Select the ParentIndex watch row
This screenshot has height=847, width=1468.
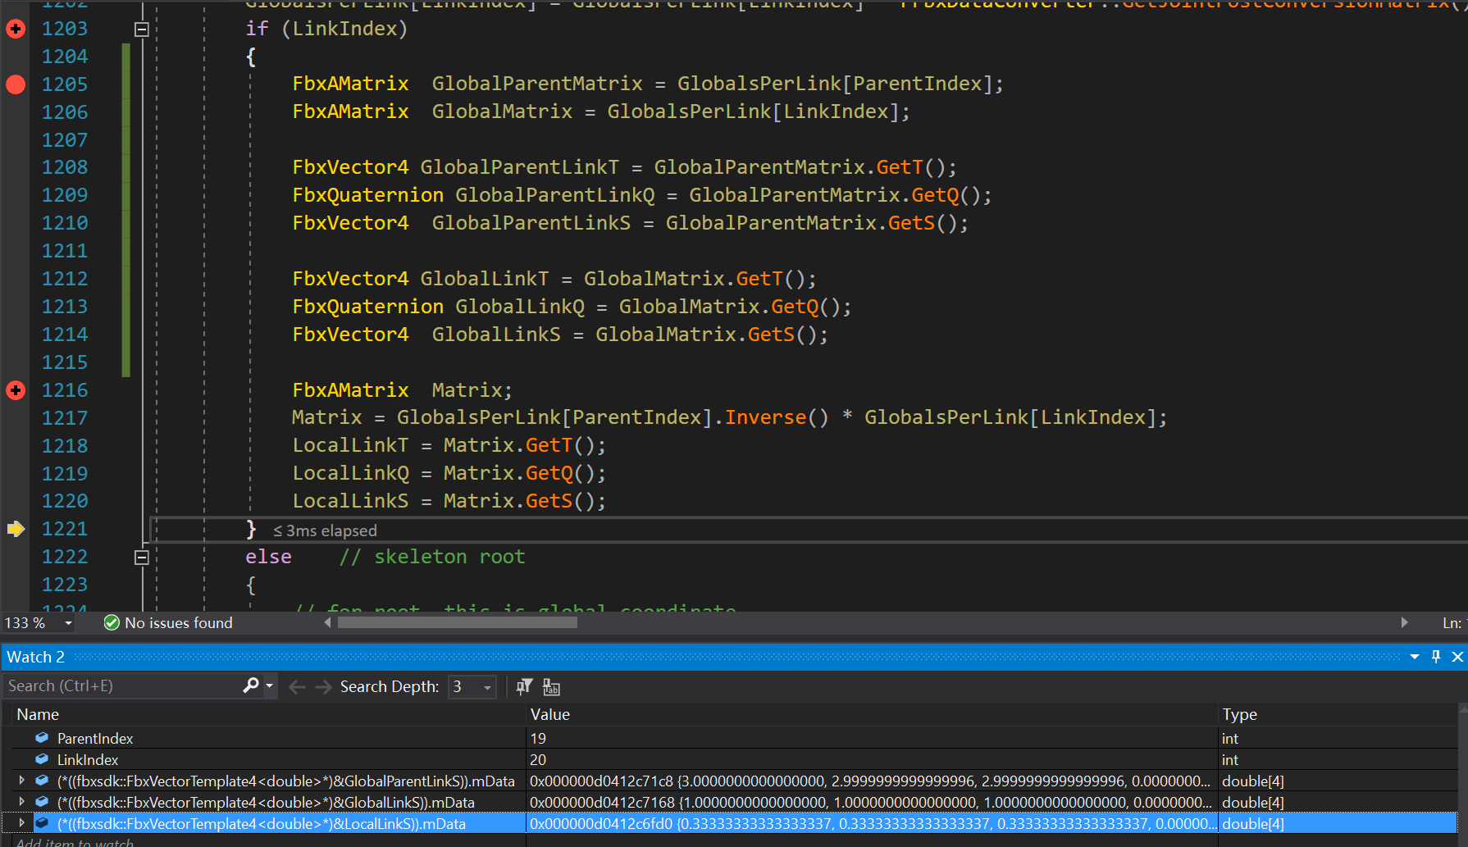730,739
